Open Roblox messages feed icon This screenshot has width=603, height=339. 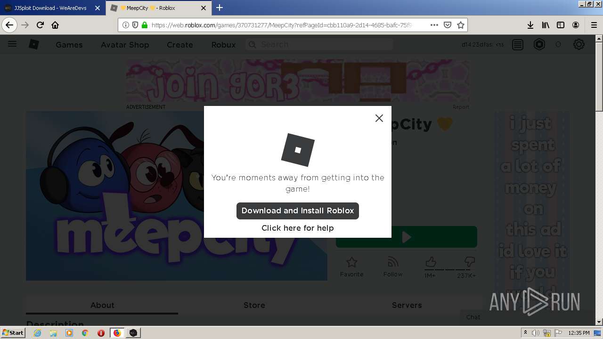point(518,45)
